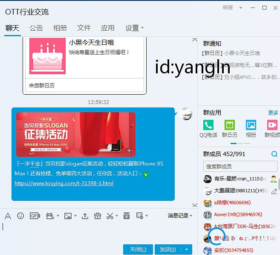This screenshot has height=255, width=280.
Task: Expand the picture icon dropdown arrow
Action: point(75,216)
